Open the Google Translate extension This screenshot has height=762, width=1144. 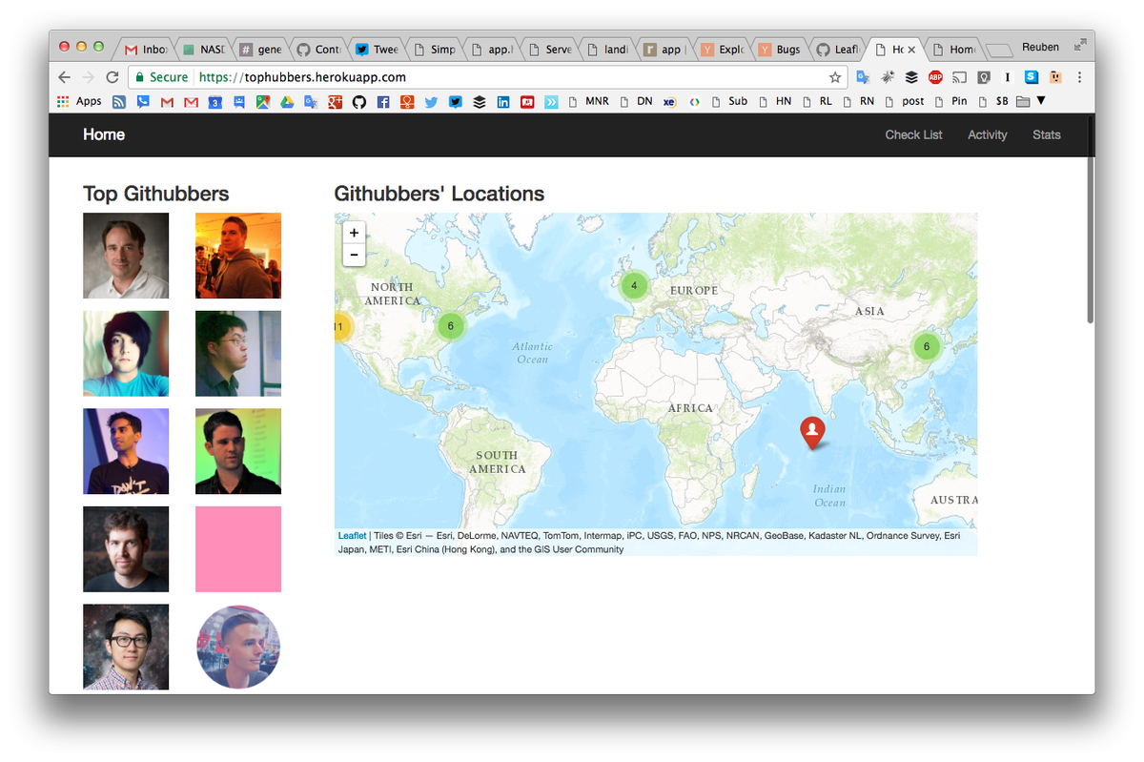click(x=863, y=77)
